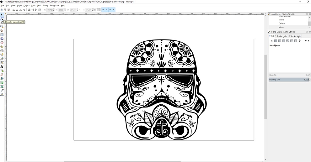Image resolution: width=311 pixels, height=162 pixels.
Task: Rotate selection 90 degrees counter-clockwise icon
Action: 13,10
